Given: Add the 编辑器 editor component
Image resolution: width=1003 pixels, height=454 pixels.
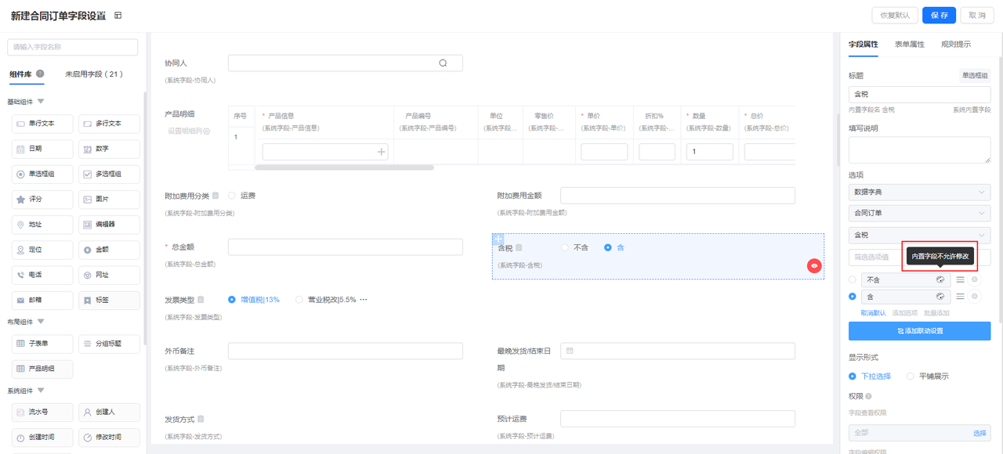Looking at the screenshot, I should click(110, 225).
